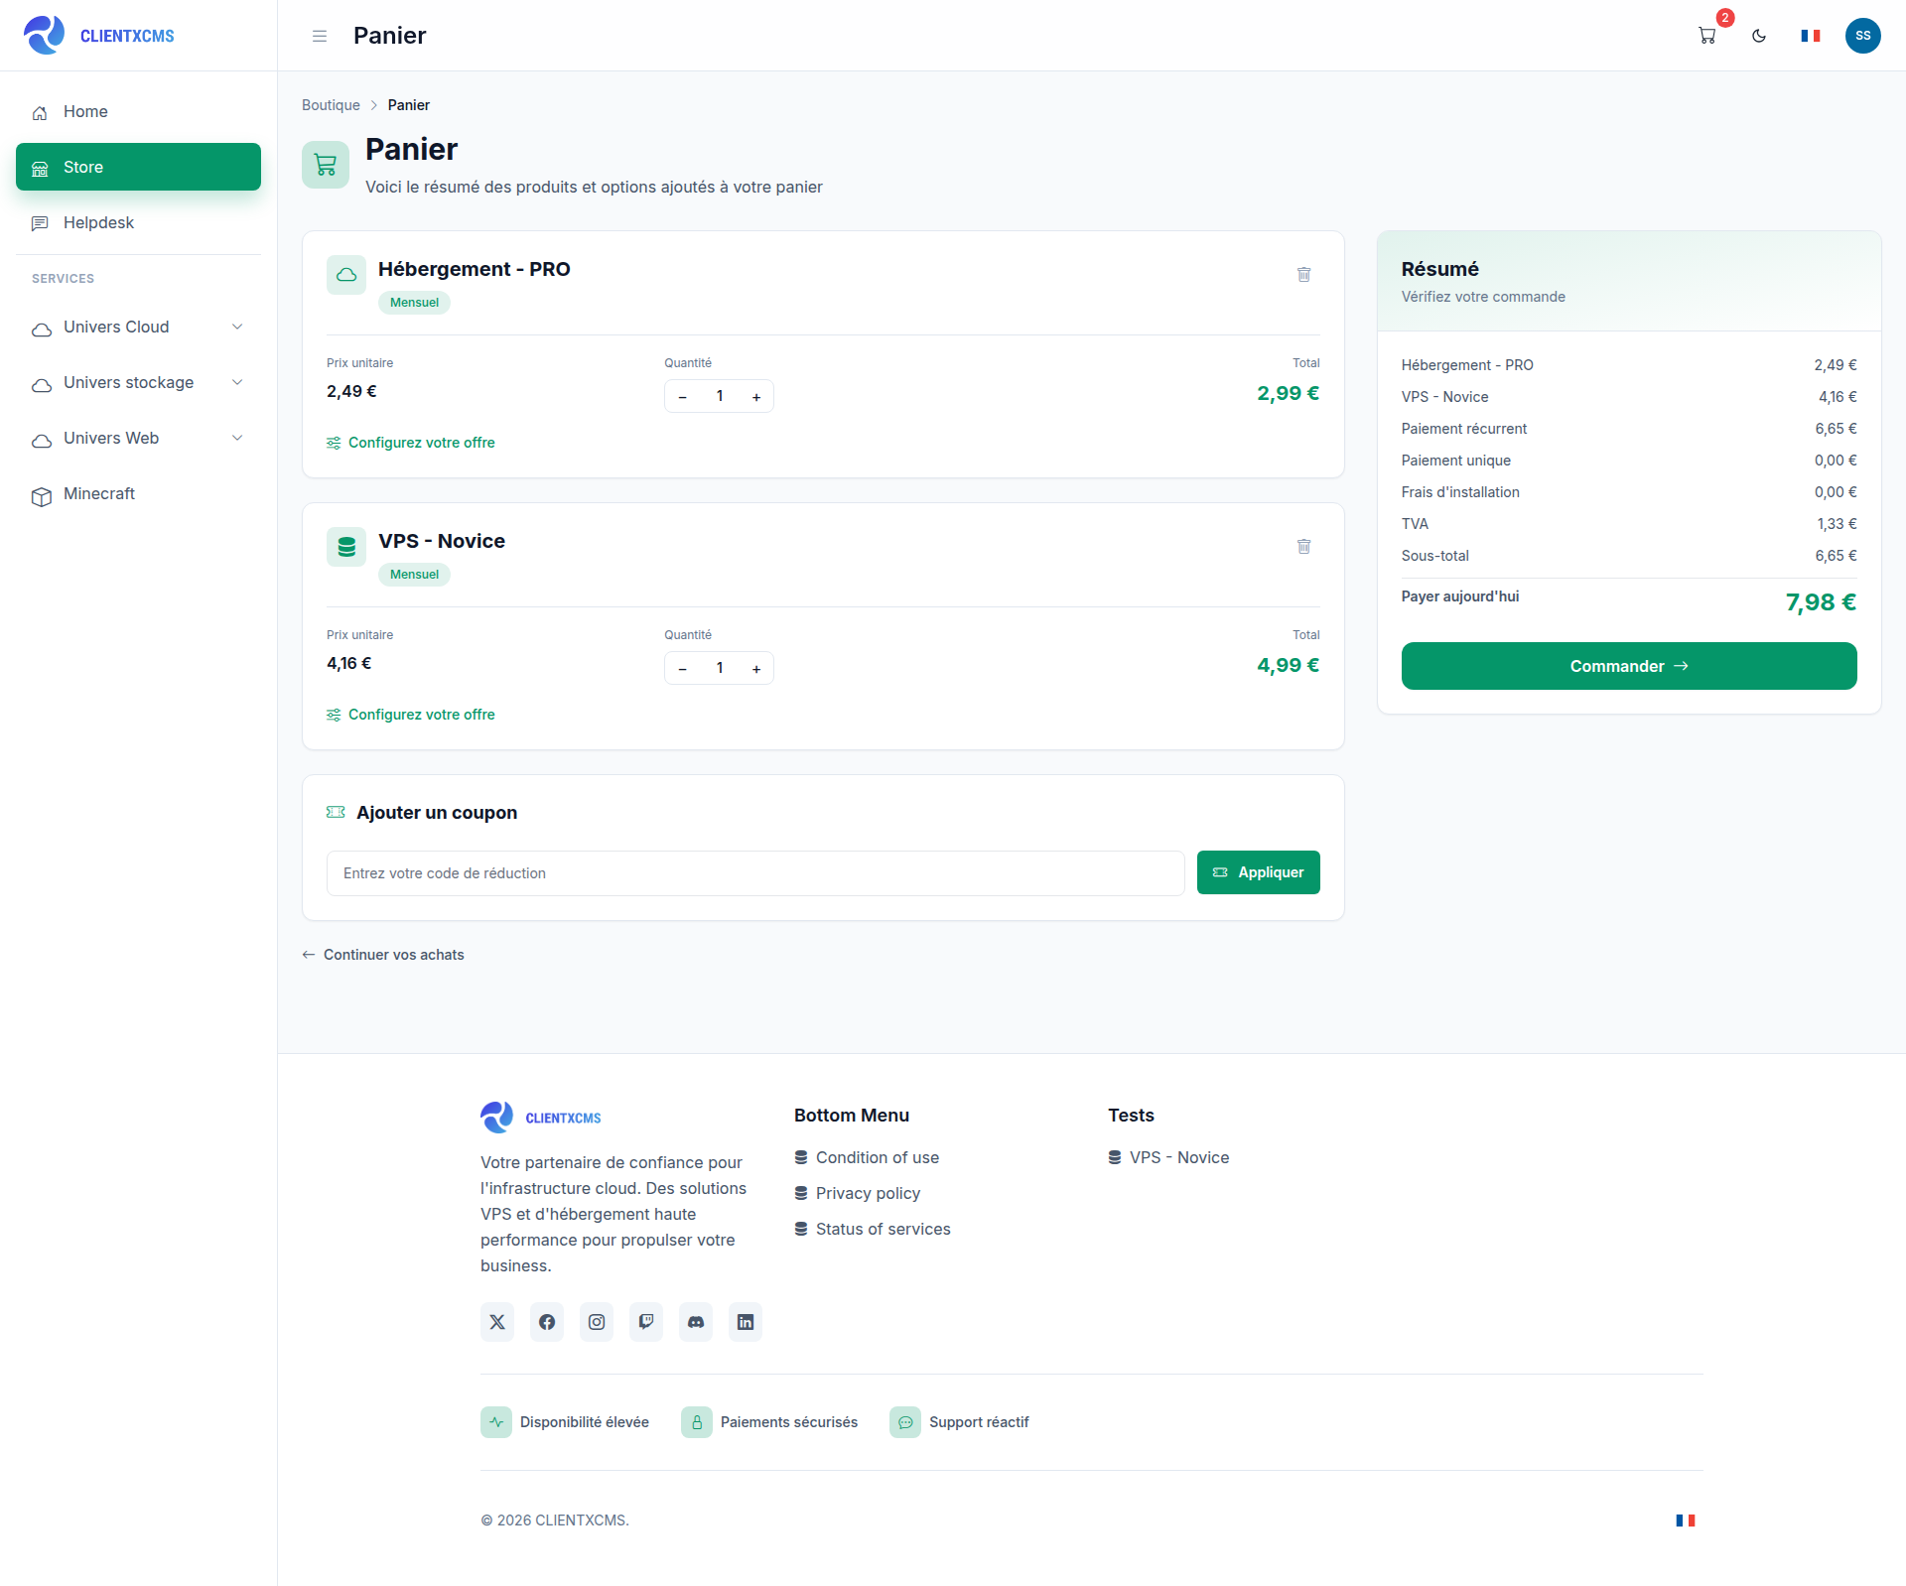Viewport: 1906px width, 1586px height.
Task: Click Commander to place order
Action: 1628,666
